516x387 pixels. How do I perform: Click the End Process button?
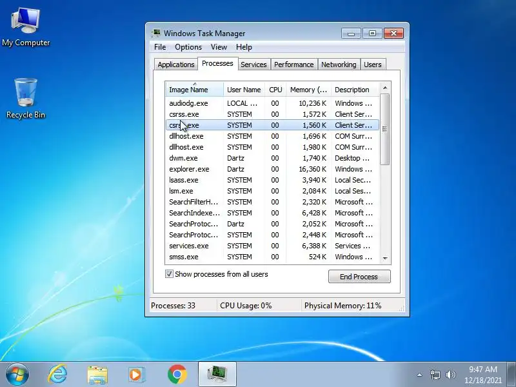click(359, 277)
